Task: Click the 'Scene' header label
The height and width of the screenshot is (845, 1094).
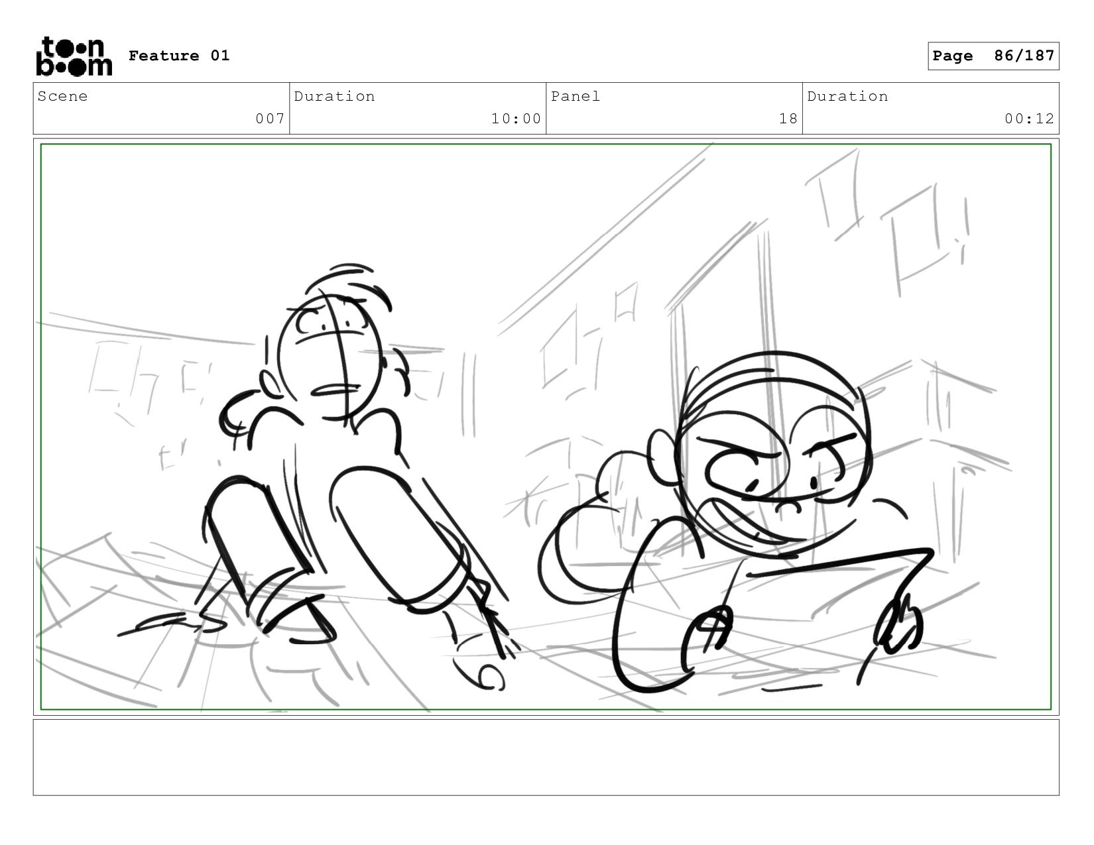Action: coord(62,96)
